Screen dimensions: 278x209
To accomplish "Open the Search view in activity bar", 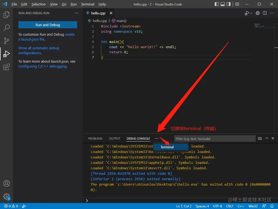I will pos(7,27).
